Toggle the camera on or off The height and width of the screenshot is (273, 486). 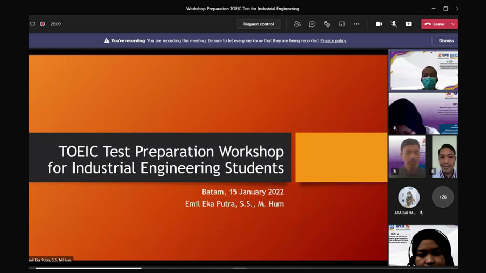(x=379, y=24)
